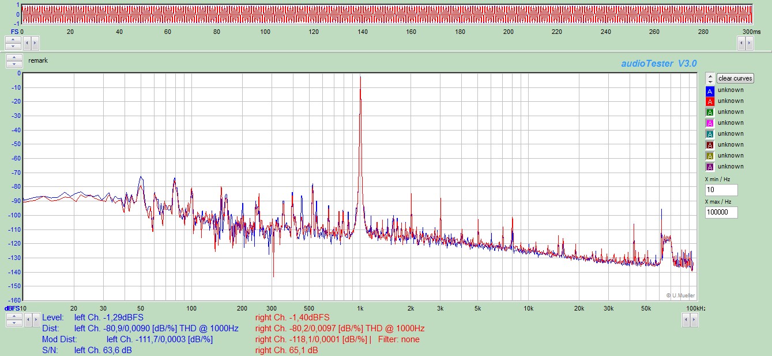Screen dimensions: 772x356
Task: Click up arrow of stepper below FS label
Action: 13,40
